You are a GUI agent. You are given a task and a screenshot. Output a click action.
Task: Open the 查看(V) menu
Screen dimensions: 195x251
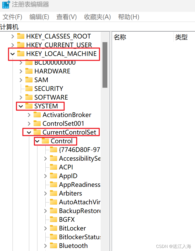pos(66,17)
